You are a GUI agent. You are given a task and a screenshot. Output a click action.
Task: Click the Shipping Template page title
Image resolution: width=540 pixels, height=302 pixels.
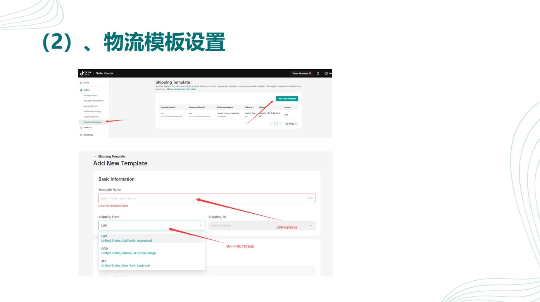tap(173, 82)
